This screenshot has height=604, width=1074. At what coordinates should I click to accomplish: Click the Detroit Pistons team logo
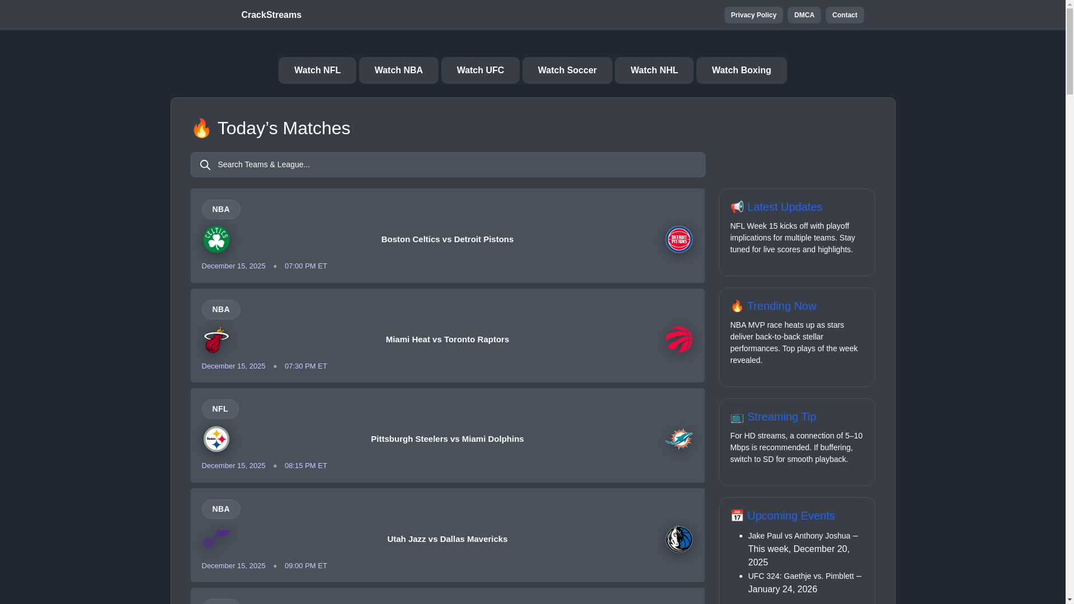click(679, 239)
